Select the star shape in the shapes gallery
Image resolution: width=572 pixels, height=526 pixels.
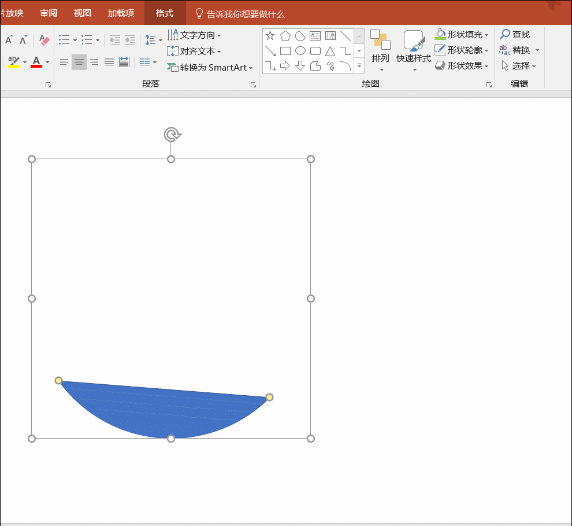[270, 36]
